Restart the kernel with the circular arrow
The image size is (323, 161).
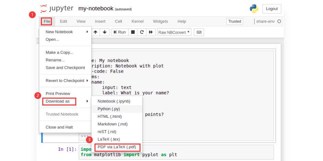point(142,32)
